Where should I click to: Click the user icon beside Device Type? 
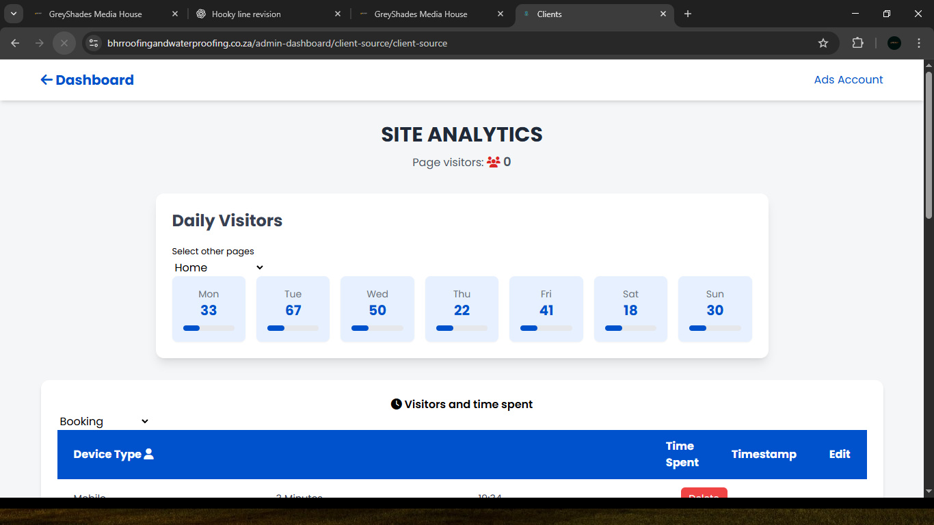pos(149,454)
